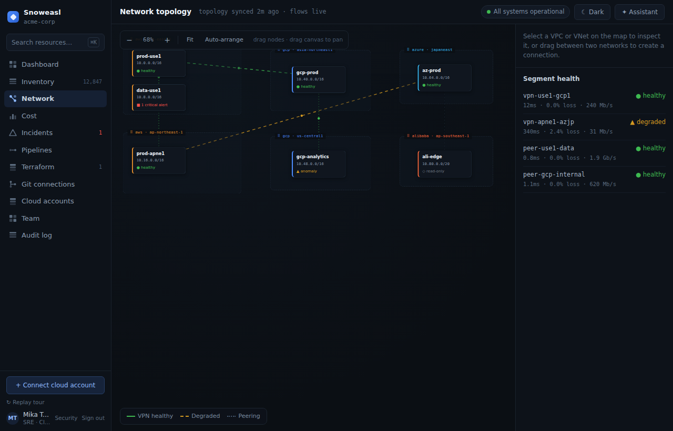
Task: Click the Team icon in sidebar
Action: coord(13,218)
